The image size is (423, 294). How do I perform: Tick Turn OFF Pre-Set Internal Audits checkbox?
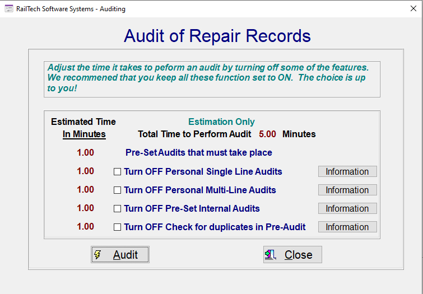(x=117, y=208)
